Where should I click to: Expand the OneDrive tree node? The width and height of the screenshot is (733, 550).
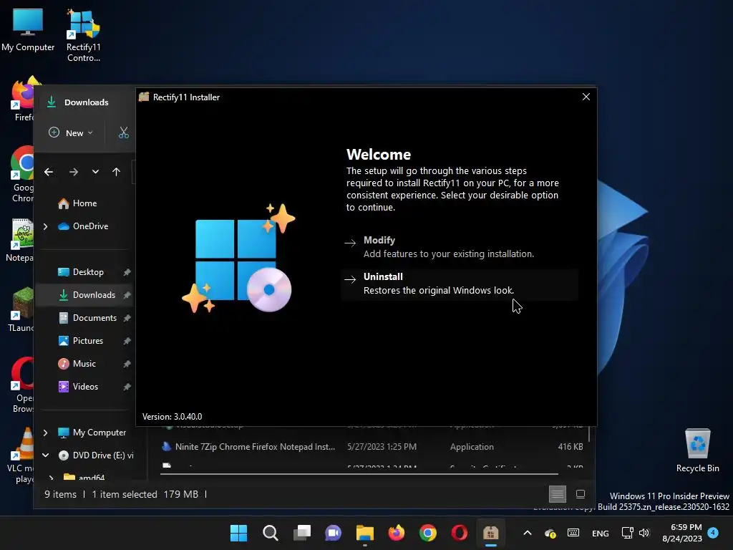pos(45,226)
